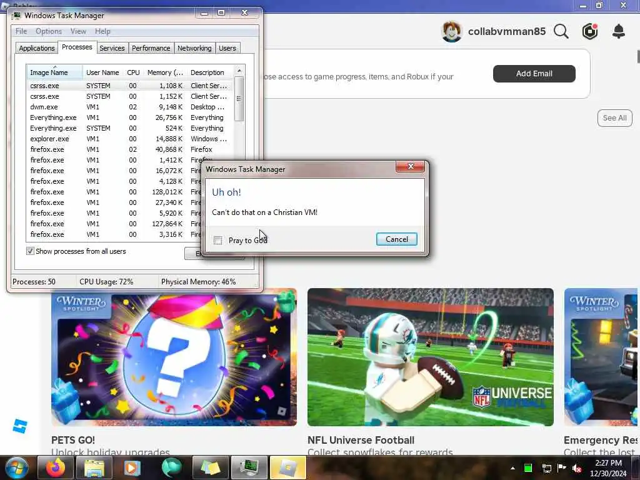Screen dimensions: 640x480
Task: Show hidden system tray icons
Action: pos(512,468)
